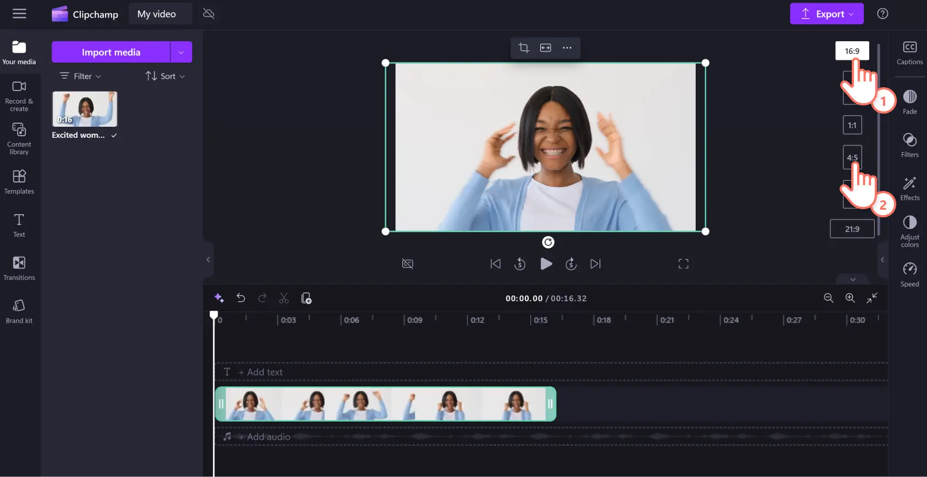Screen dimensions: 927x477
Task: Select the Excited woman media thumbnail
Action: point(85,109)
